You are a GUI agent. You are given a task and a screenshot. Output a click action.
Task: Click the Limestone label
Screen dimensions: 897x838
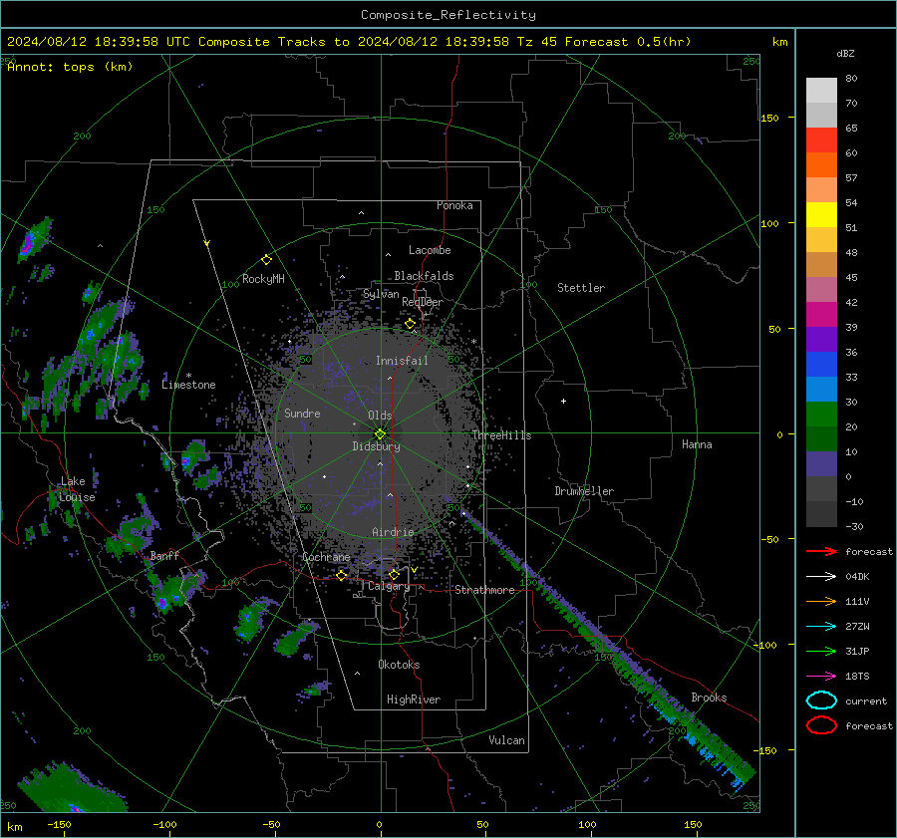188,385
